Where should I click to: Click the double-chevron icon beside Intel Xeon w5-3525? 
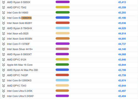click(4, 34)
